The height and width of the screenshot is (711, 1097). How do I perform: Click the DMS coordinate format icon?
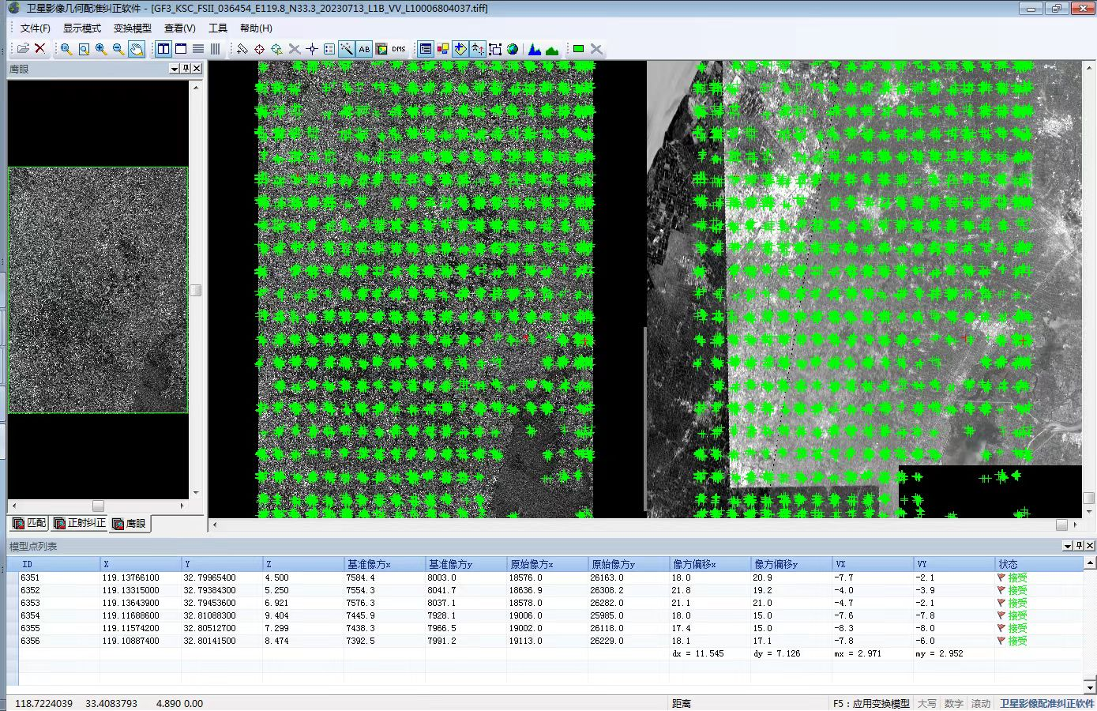(x=399, y=49)
